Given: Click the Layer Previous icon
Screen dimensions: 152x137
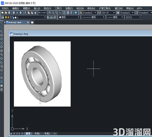Looking at the screenshot, I should click(51, 17).
